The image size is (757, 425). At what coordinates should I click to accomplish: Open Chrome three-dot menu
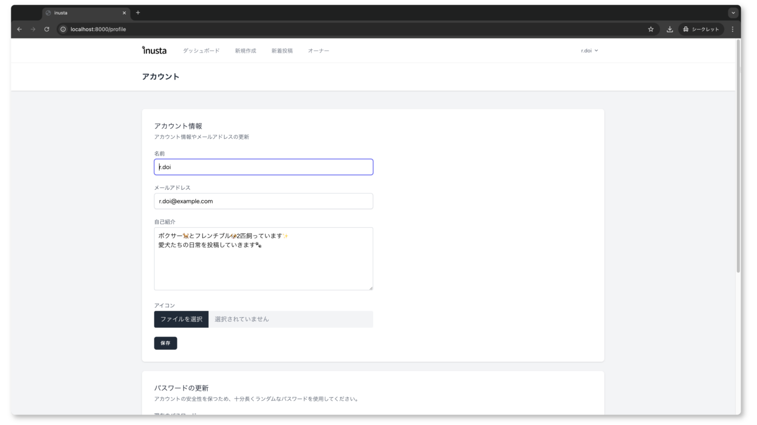click(x=732, y=30)
